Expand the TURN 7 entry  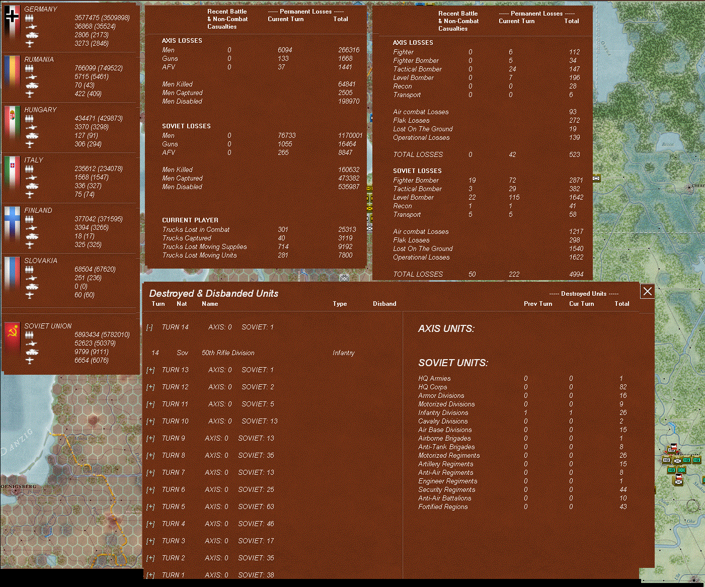(x=150, y=473)
